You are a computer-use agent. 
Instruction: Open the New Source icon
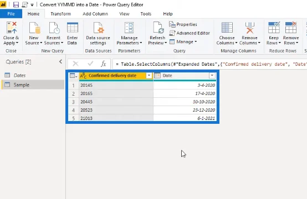pos(34,28)
